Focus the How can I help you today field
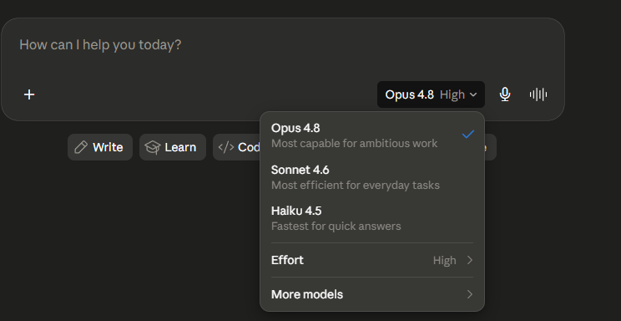Screen dimensions: 621x321 point(283,45)
